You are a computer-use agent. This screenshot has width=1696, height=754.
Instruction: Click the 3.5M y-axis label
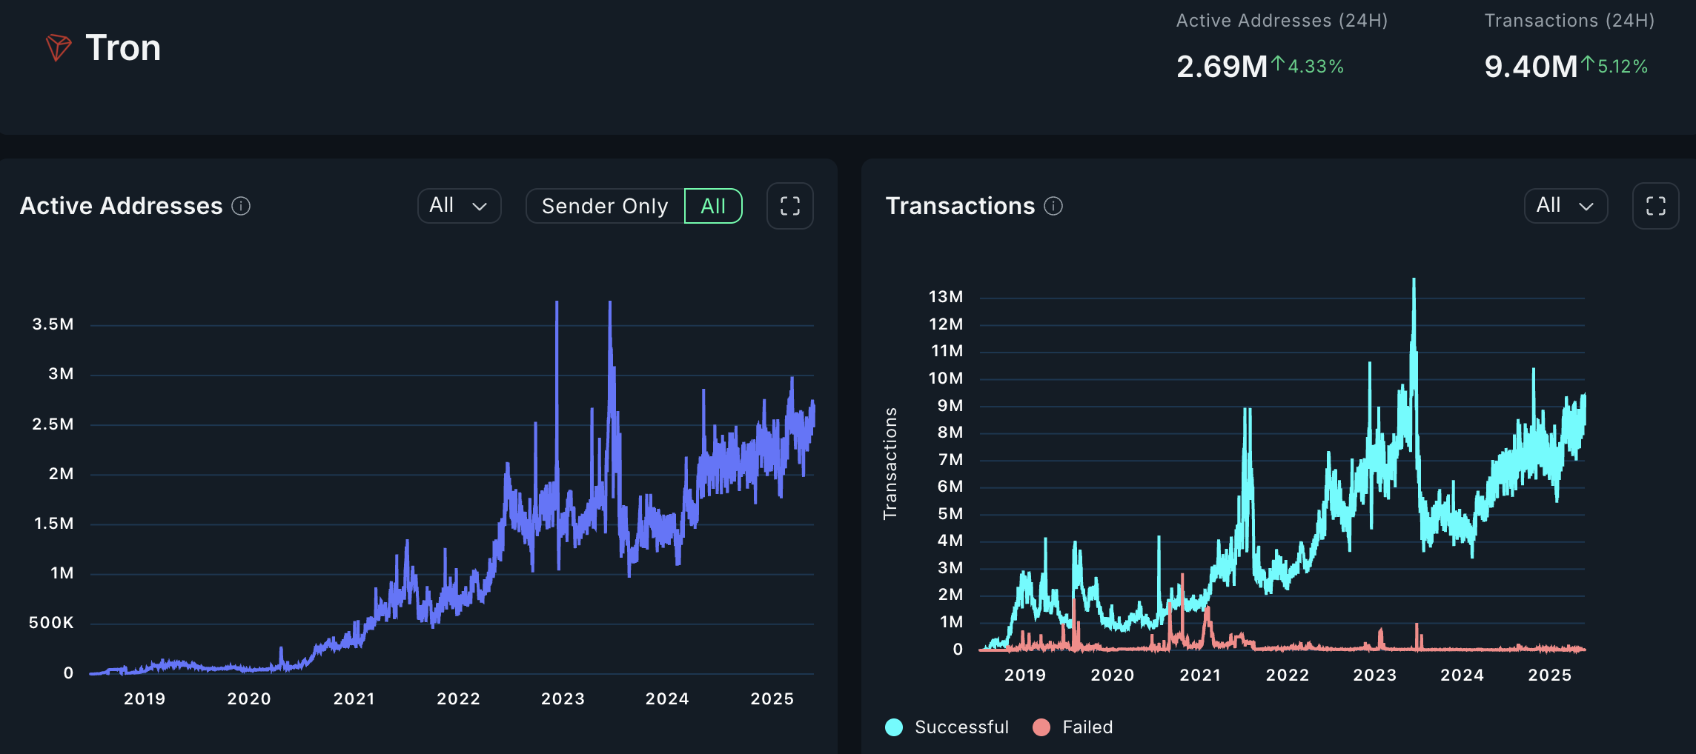53,324
